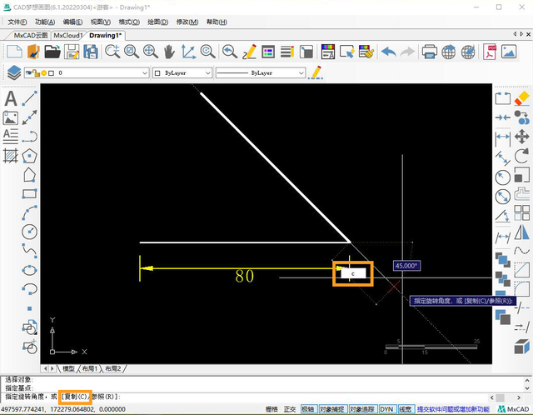Open the 文件(F) menu

[17, 22]
